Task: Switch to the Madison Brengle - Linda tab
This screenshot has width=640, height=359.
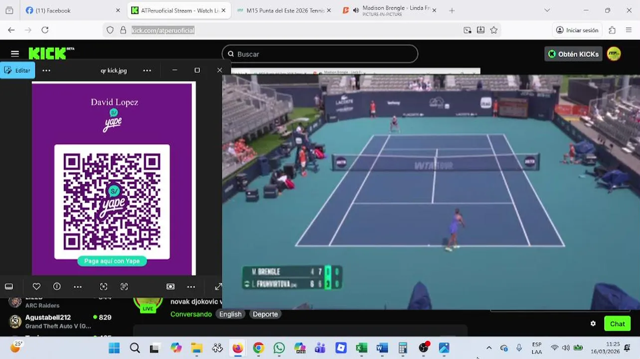Action: (391, 10)
